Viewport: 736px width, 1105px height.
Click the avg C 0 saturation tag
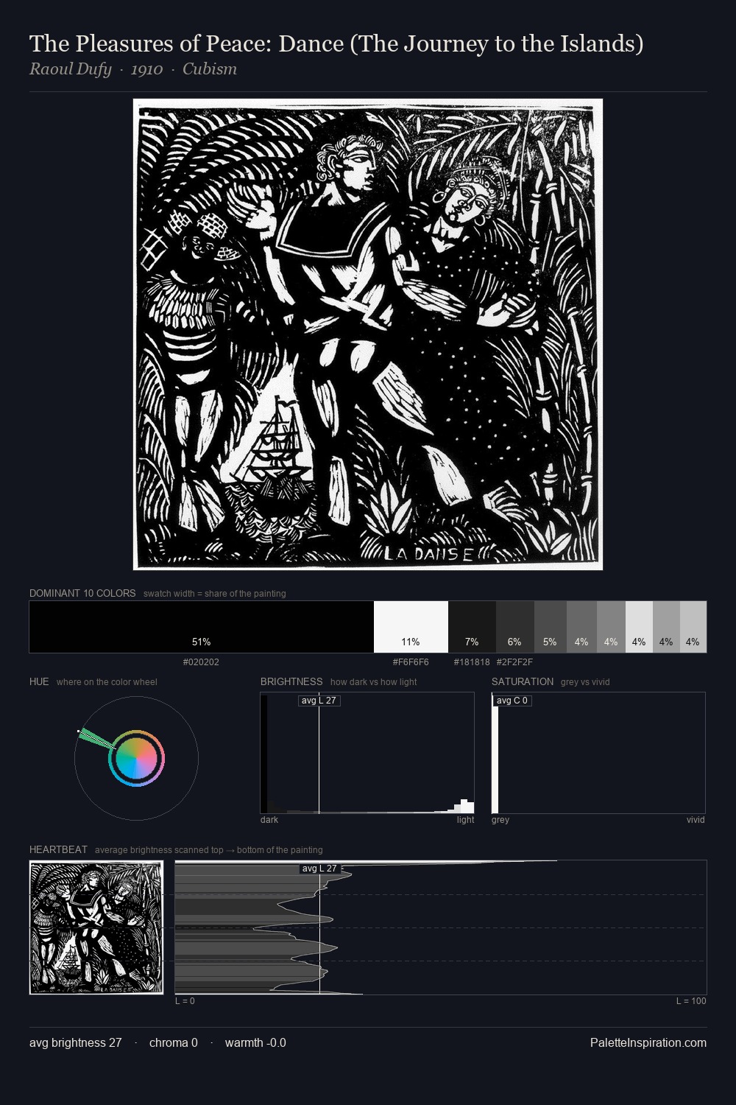coord(512,701)
